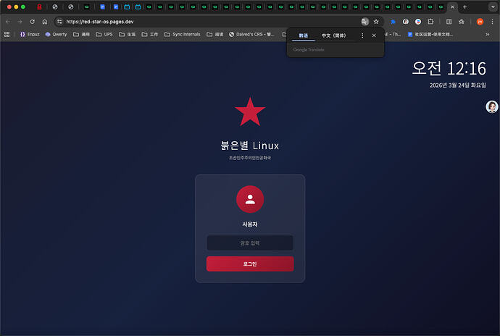The image size is (500, 336).
Task: Open the Daived's CRS bookmark
Action: (251, 35)
